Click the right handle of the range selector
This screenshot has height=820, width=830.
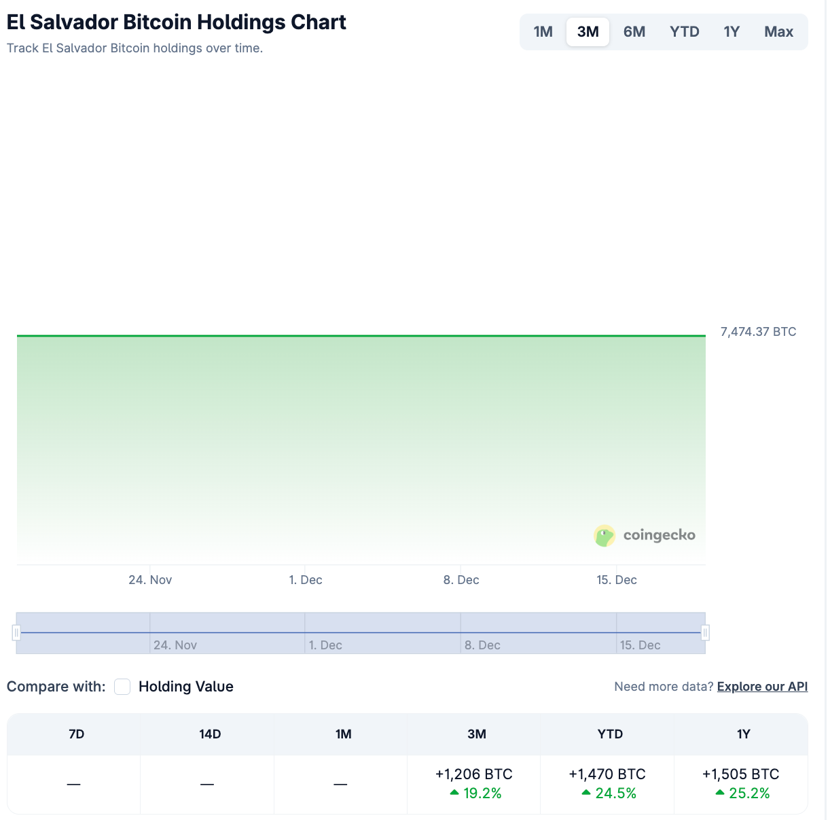click(706, 632)
